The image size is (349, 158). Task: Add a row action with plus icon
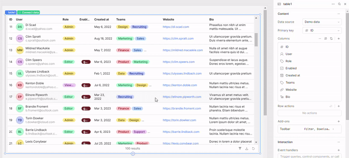tap(339, 106)
